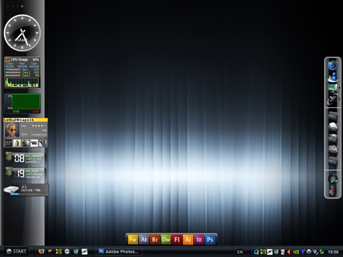This screenshot has width=343, height=257.
Task: Open the pictures folder in right dock
Action: tap(333, 150)
